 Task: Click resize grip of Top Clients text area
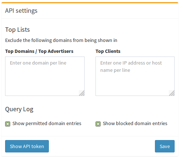172,93
